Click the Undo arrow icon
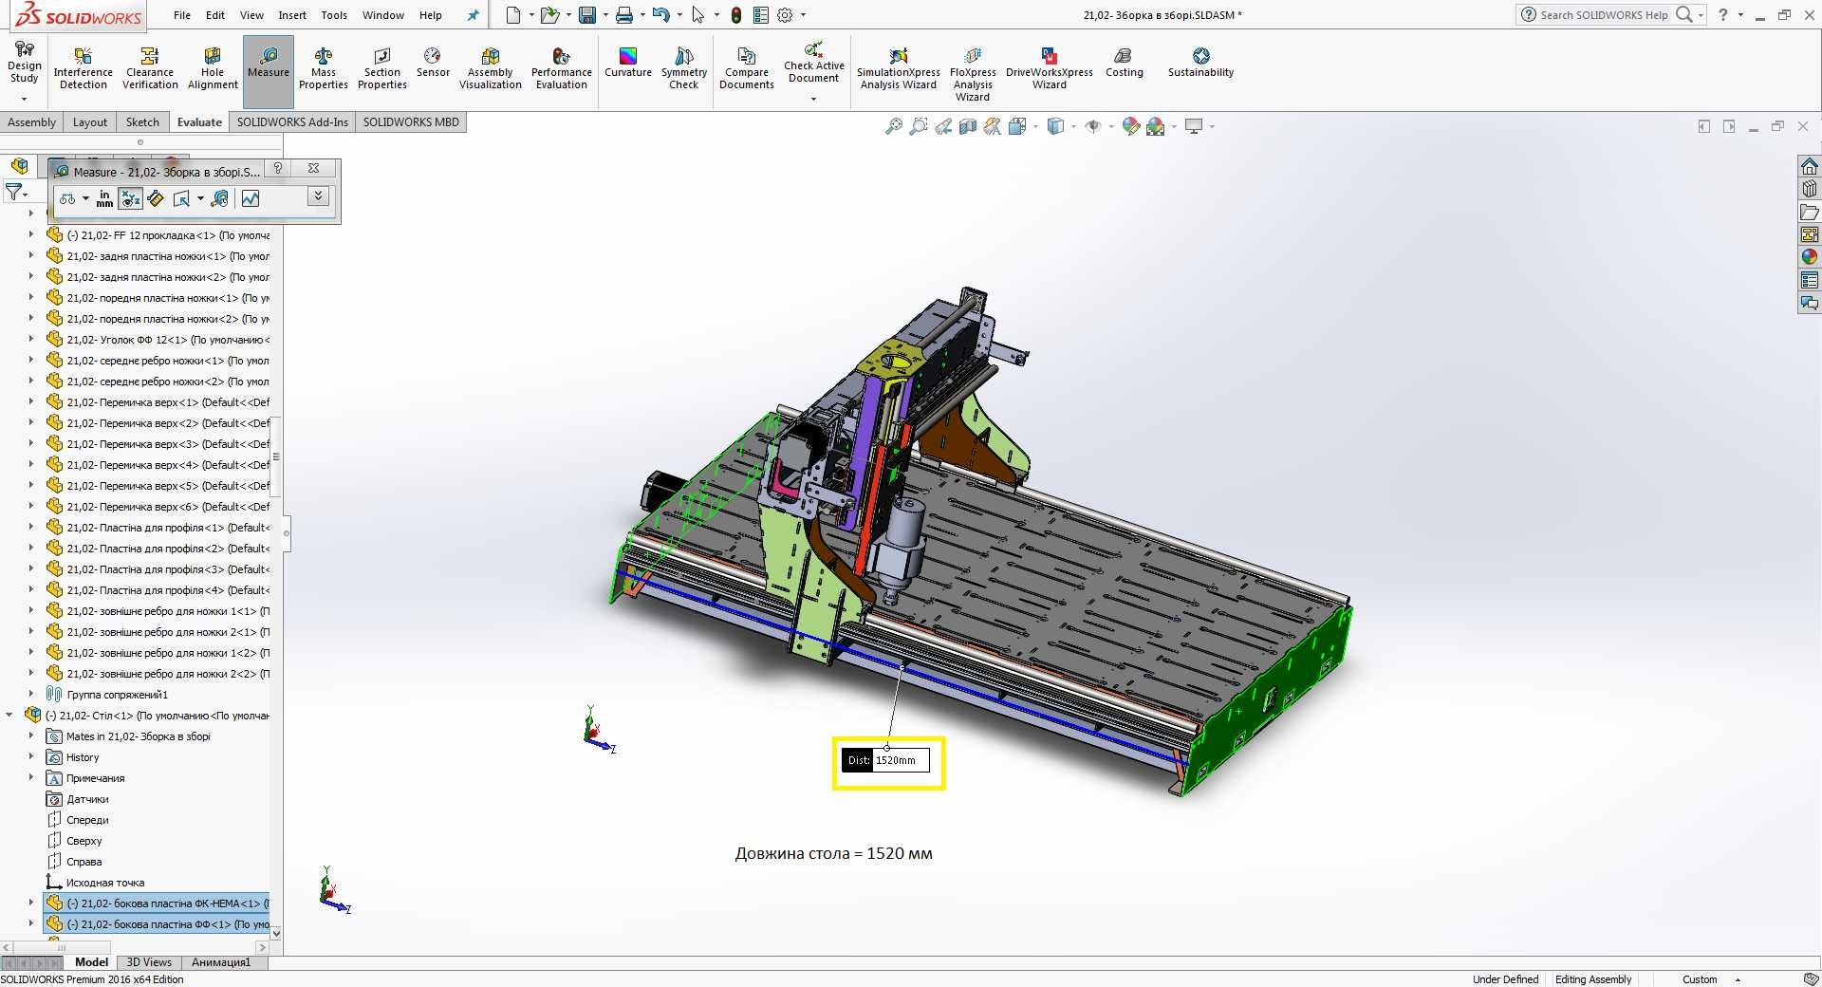Viewport: 1822px width, 987px height. click(661, 15)
